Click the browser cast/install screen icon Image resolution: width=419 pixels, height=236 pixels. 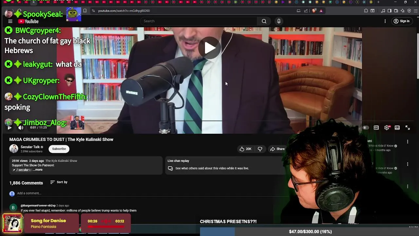pos(299,11)
